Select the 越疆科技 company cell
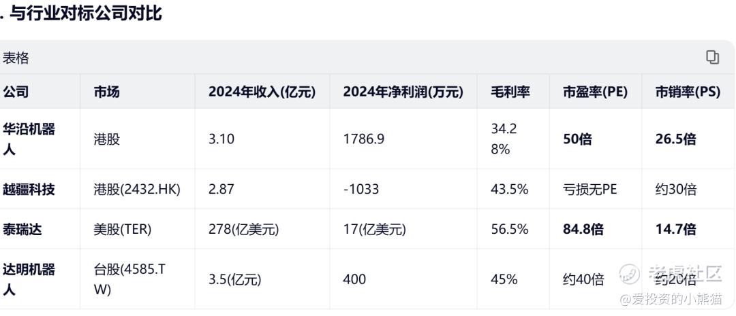This screenshot has height=316, width=736. coord(29,190)
